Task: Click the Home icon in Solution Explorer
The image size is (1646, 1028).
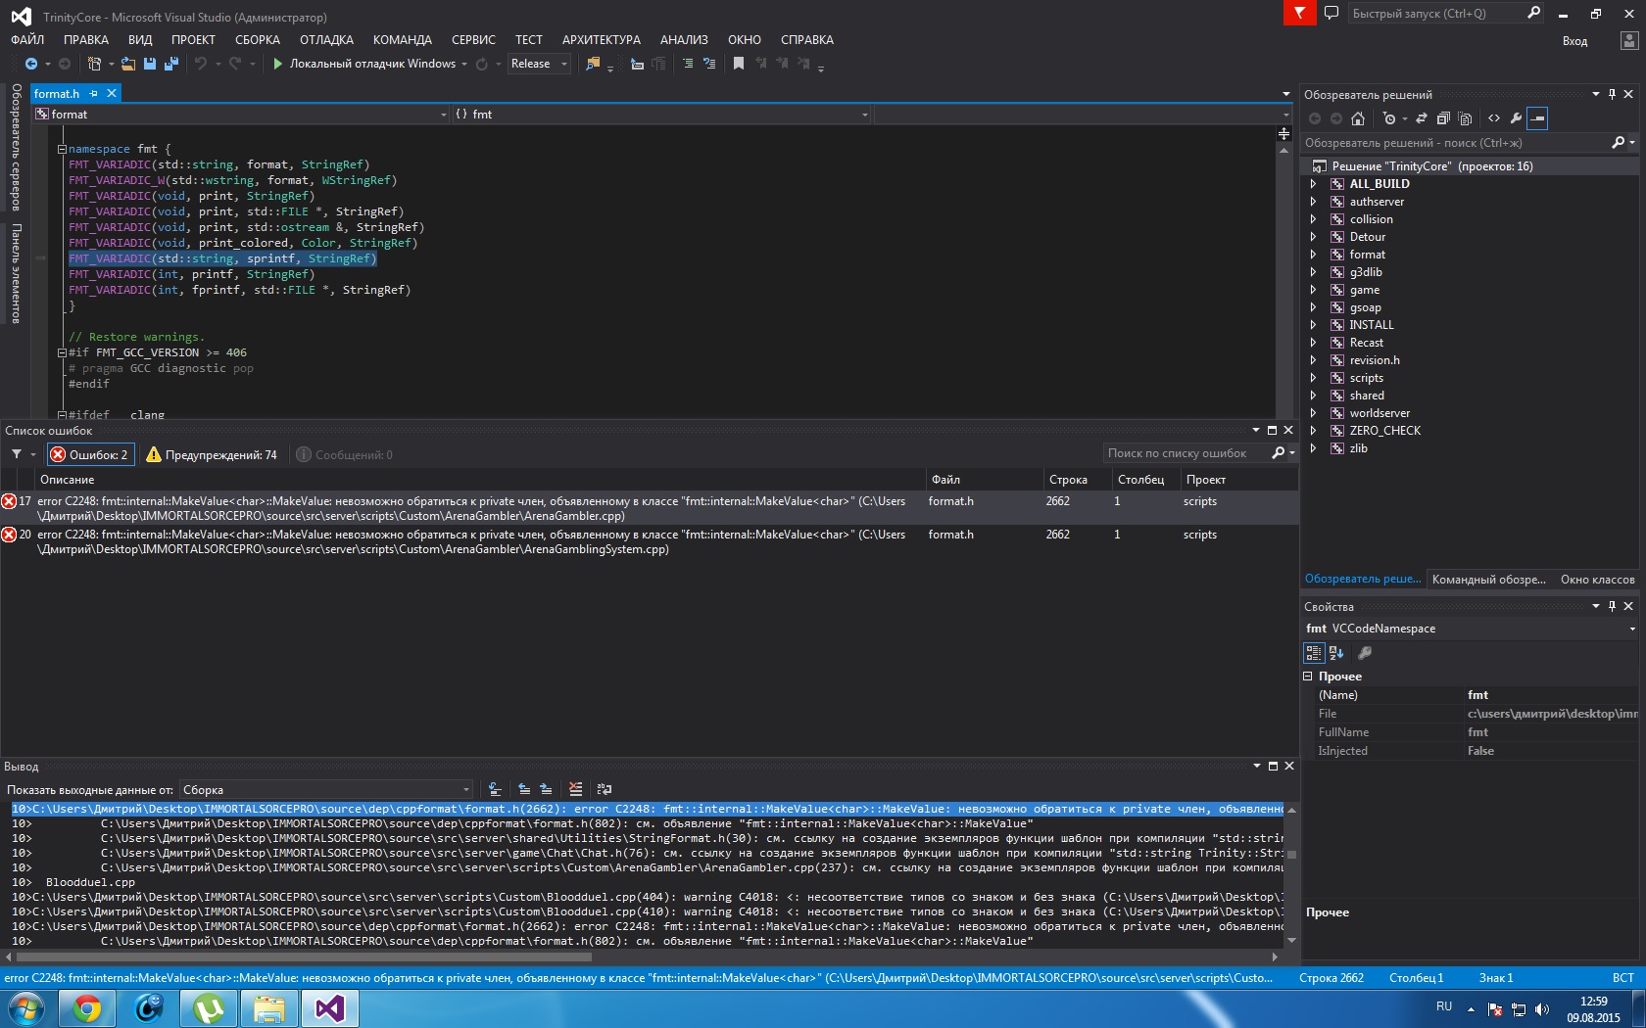Action: coord(1357,118)
